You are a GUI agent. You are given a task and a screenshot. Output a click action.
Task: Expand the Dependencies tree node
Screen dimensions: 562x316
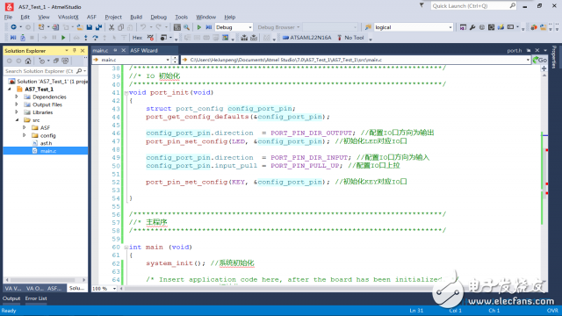pyautogui.click(x=17, y=97)
